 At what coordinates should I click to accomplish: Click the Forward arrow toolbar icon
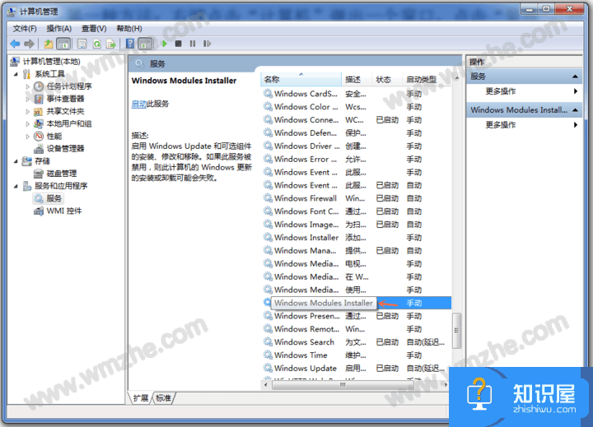(29, 44)
